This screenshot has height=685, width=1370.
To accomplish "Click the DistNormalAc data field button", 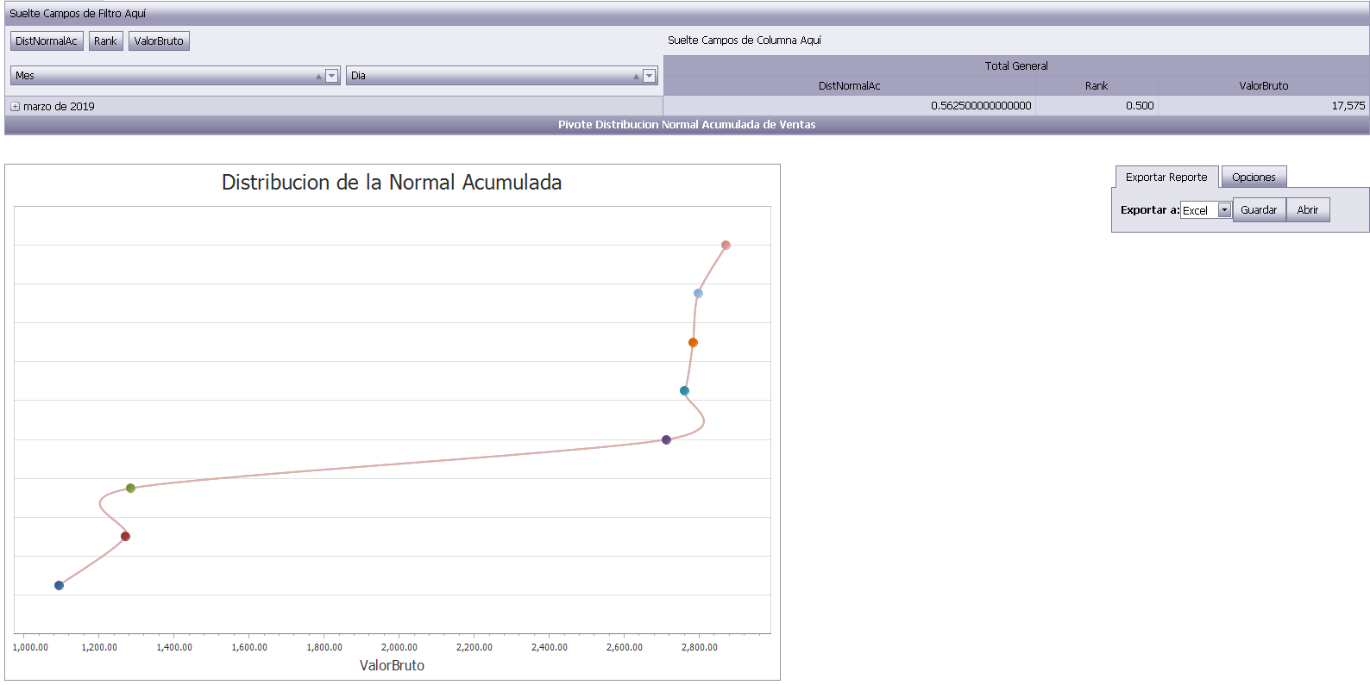I will (x=47, y=41).
